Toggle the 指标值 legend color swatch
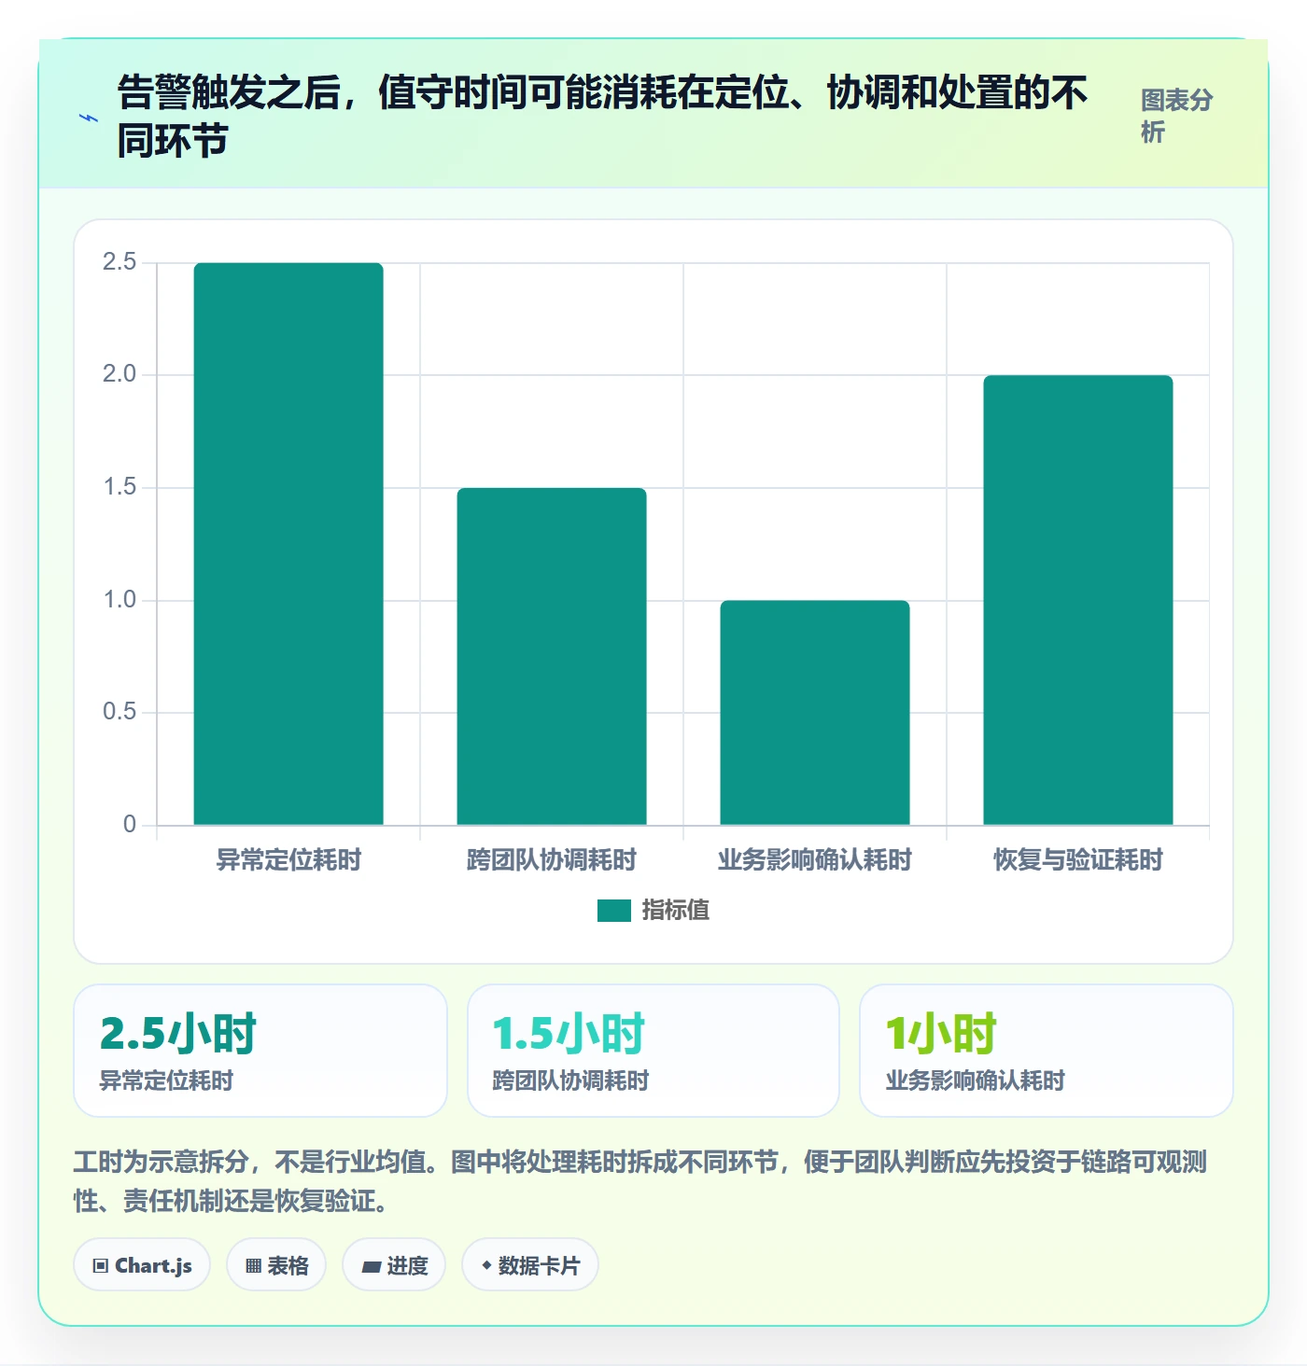 click(614, 911)
